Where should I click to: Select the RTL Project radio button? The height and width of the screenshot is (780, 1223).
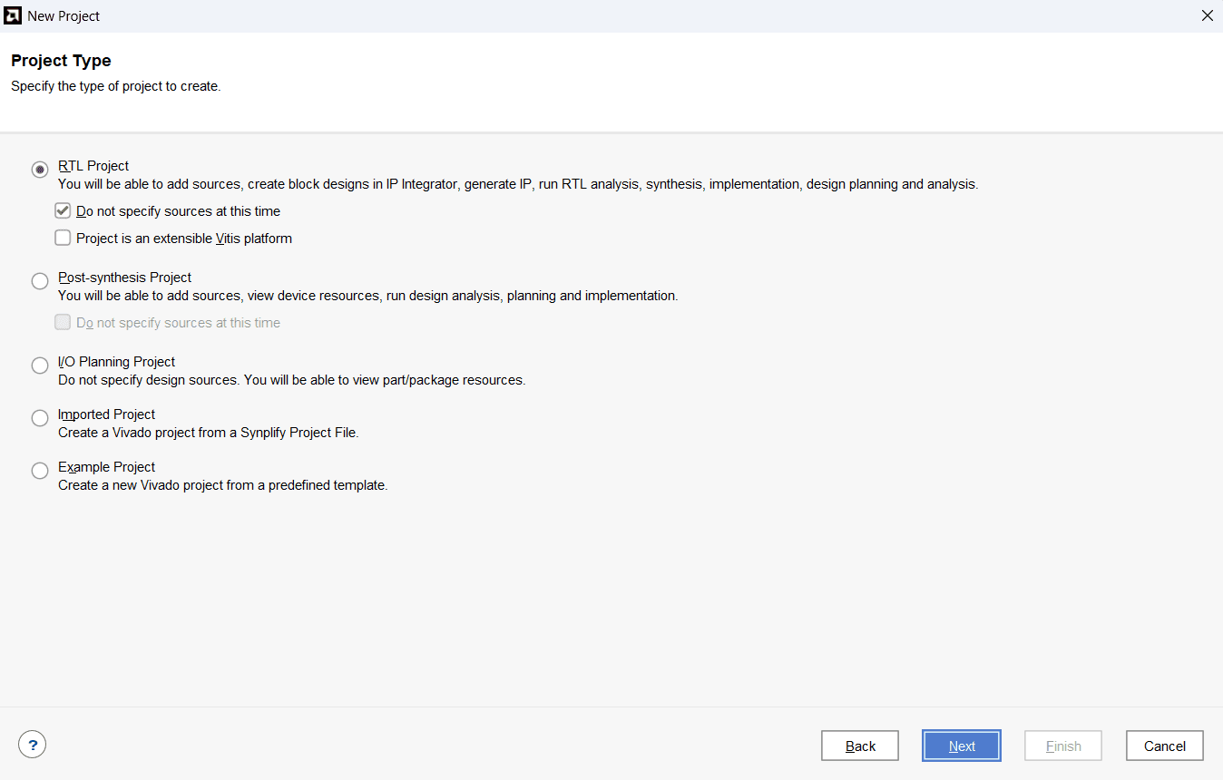point(40,170)
